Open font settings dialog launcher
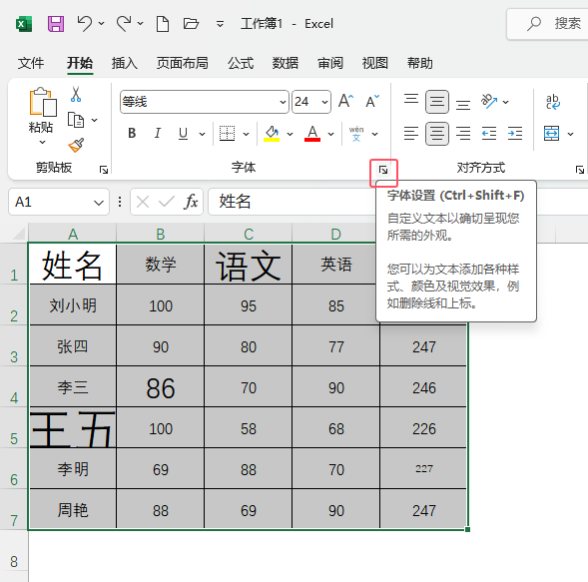The image size is (588, 582). [x=383, y=171]
